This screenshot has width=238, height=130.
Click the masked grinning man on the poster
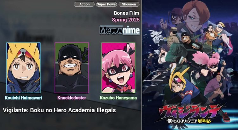coord(188,39)
